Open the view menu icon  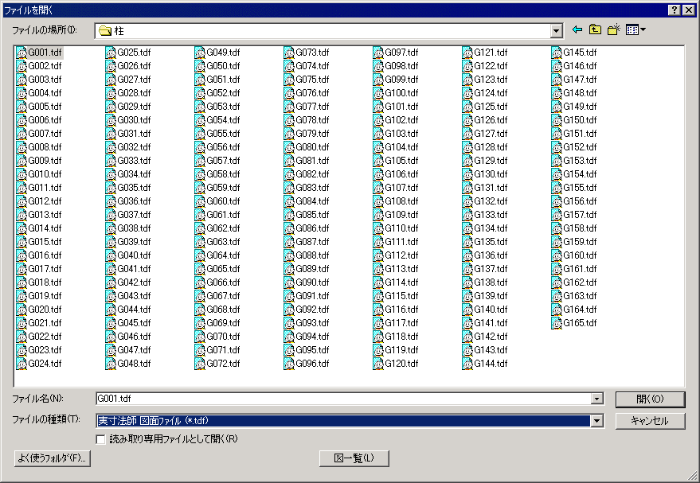[635, 30]
